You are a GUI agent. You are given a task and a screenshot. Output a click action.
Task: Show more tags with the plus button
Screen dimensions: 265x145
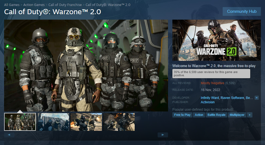coord(250,115)
